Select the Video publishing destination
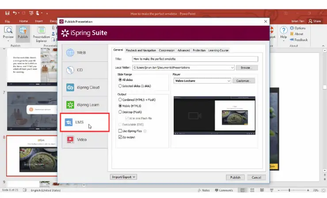 click(x=85, y=140)
